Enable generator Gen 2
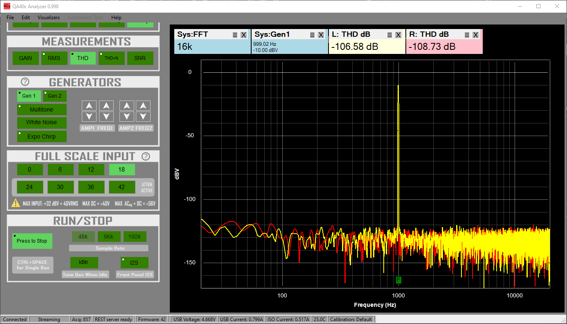567x324 pixels. (55, 96)
